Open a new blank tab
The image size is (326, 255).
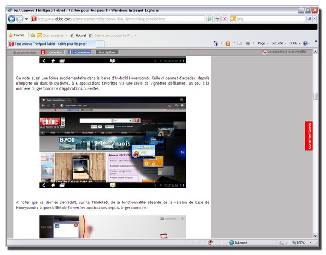(100, 44)
